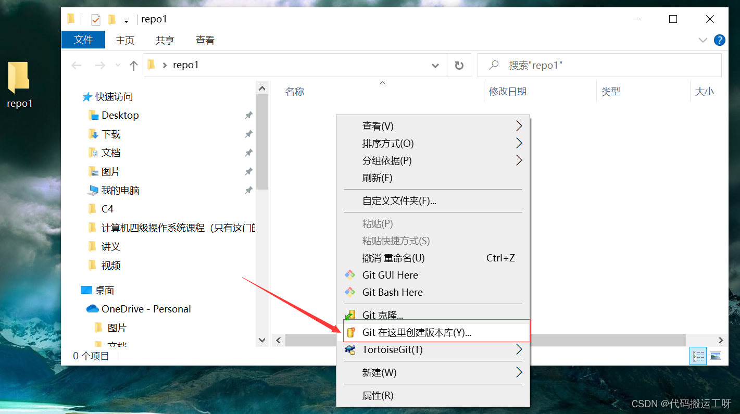Open TortoiseGit(T) submenu entry

[433, 349]
